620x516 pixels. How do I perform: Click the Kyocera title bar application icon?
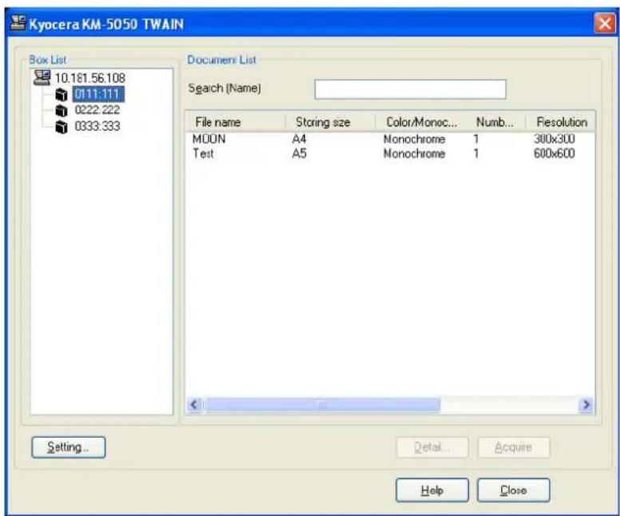point(18,24)
